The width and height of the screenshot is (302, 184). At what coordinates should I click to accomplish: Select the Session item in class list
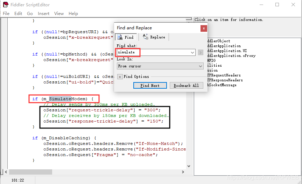point(212,70)
